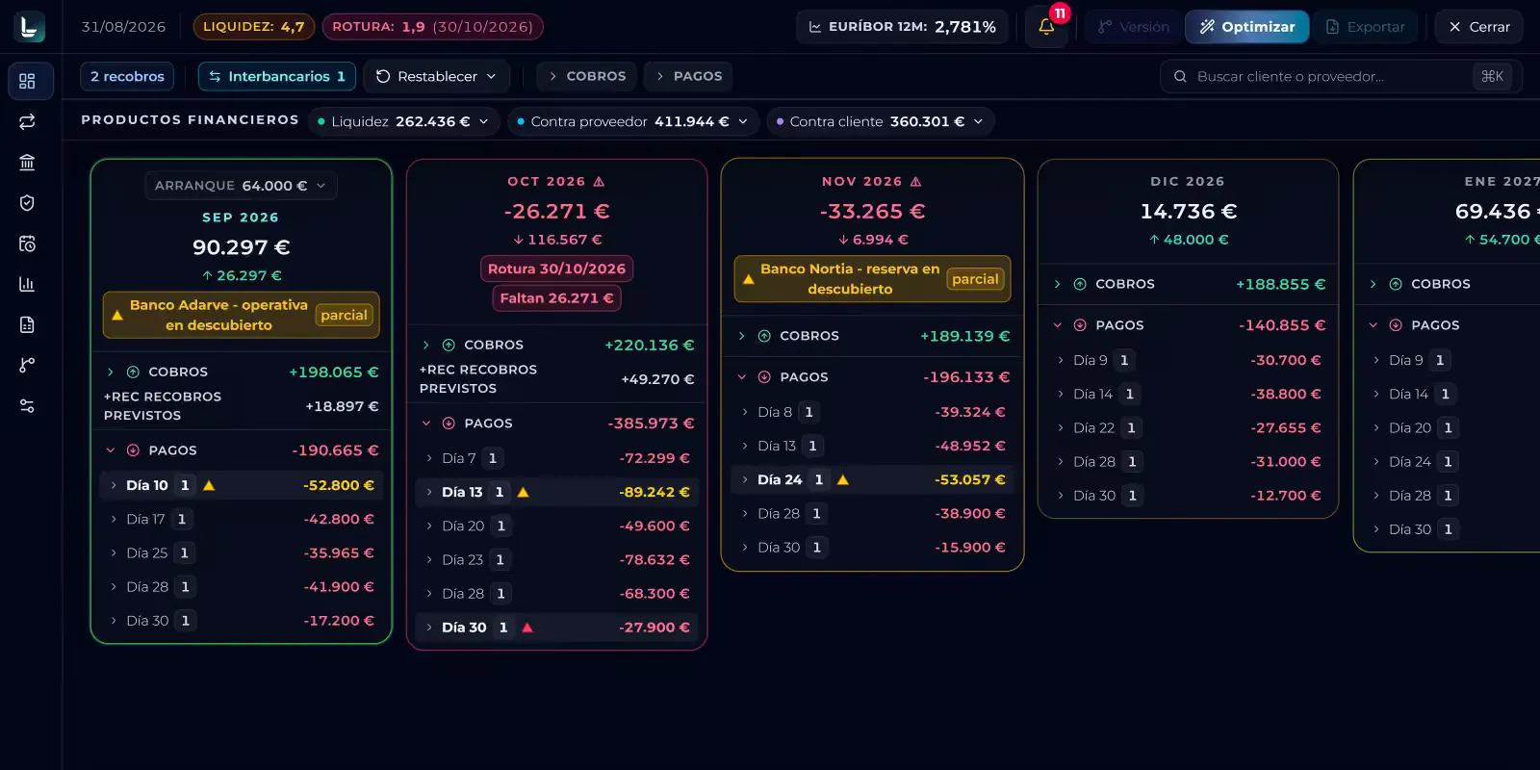This screenshot has height=770, width=1540.
Task: Click Banco Nortia reserva en descubierto alert
Action: [x=872, y=279]
